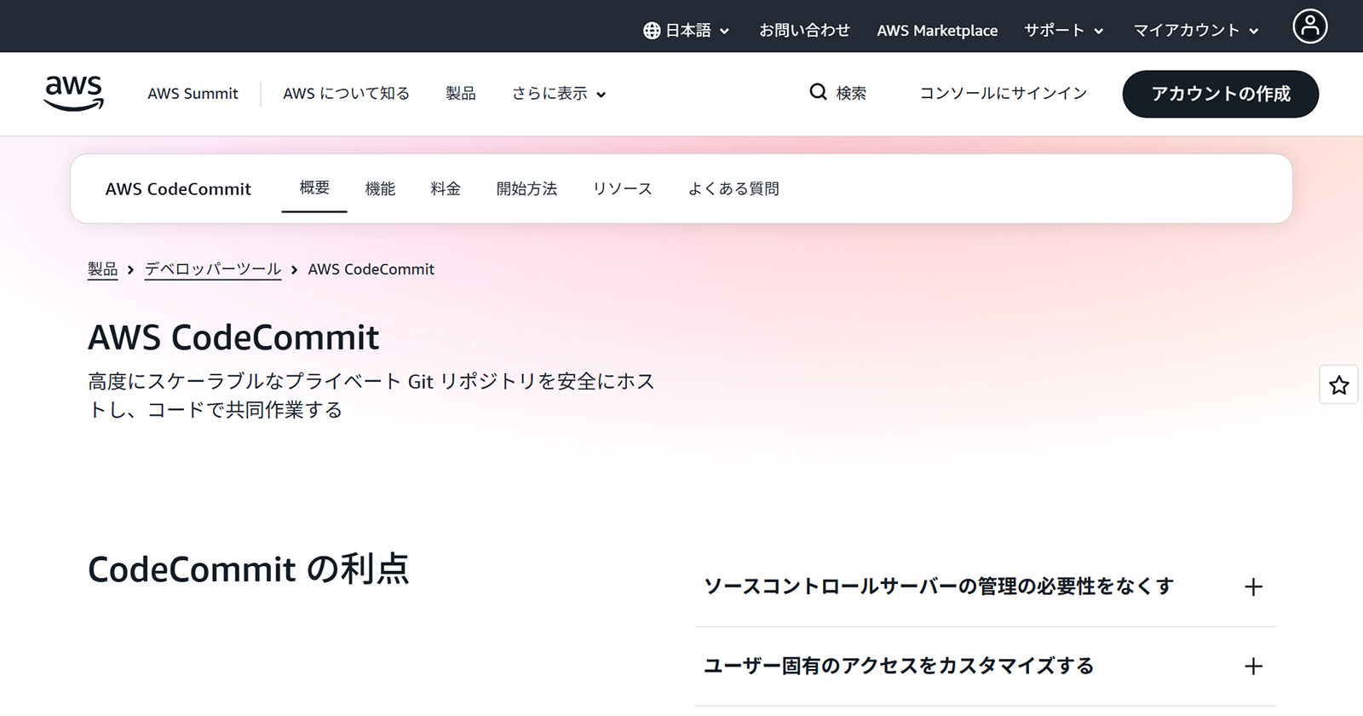Select the よくある質問 tab

[x=733, y=188]
